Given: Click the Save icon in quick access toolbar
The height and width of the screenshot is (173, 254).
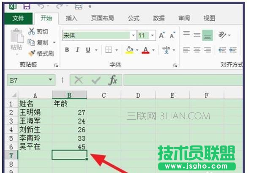Looking at the screenshot, I should [27, 6].
